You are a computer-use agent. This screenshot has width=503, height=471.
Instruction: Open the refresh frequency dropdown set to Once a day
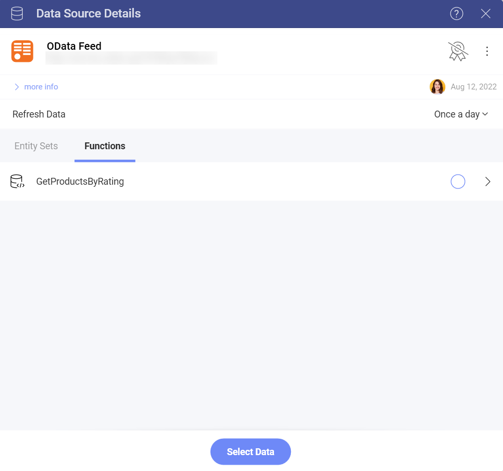(461, 114)
